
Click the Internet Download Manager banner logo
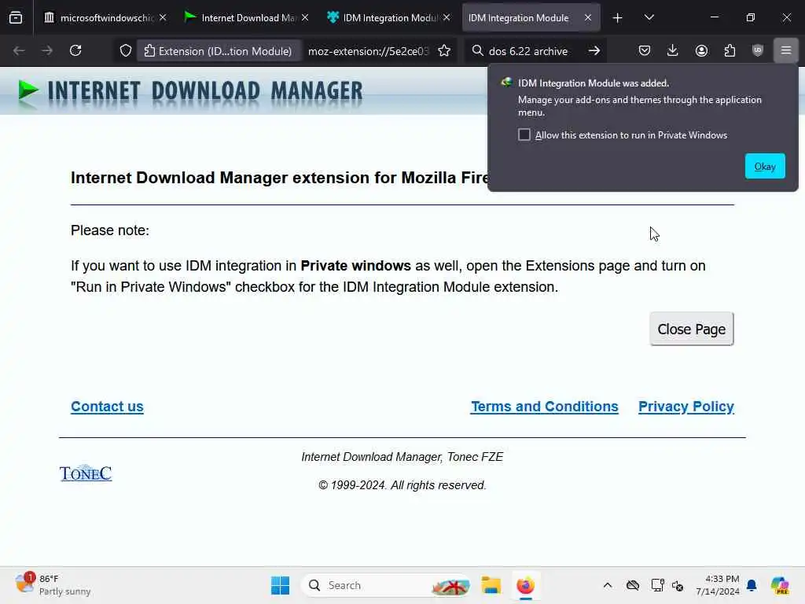click(x=190, y=91)
